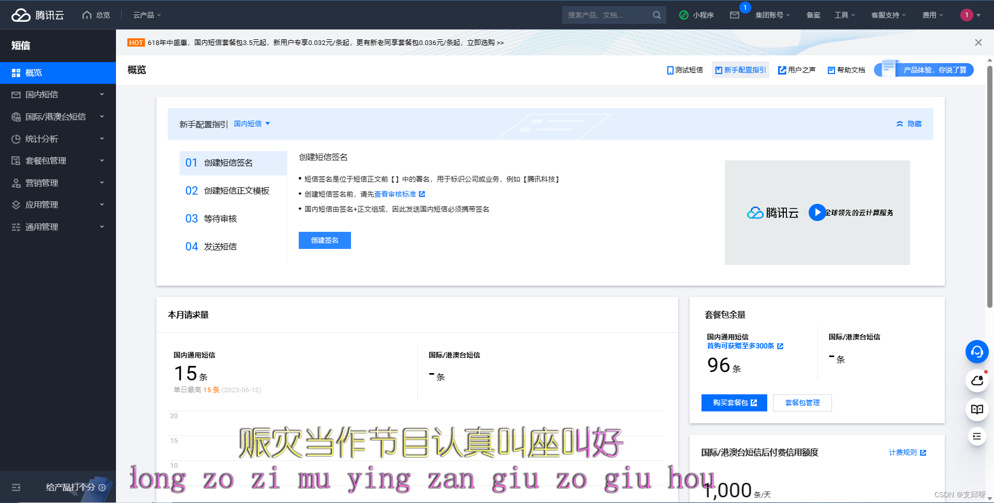Click the 国际/港澳台短信 globe sidebar icon
This screenshot has height=503, width=994.
(16, 117)
